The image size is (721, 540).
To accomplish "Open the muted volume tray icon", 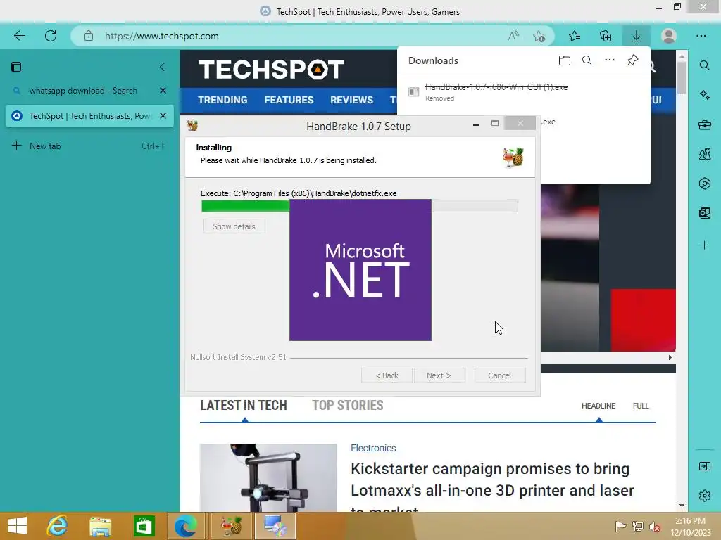I will pyautogui.click(x=655, y=526).
